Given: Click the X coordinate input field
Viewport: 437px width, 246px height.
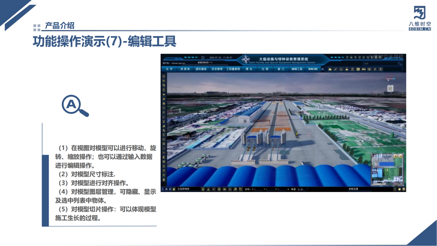Looking at the screenshot, I should click(x=258, y=189).
